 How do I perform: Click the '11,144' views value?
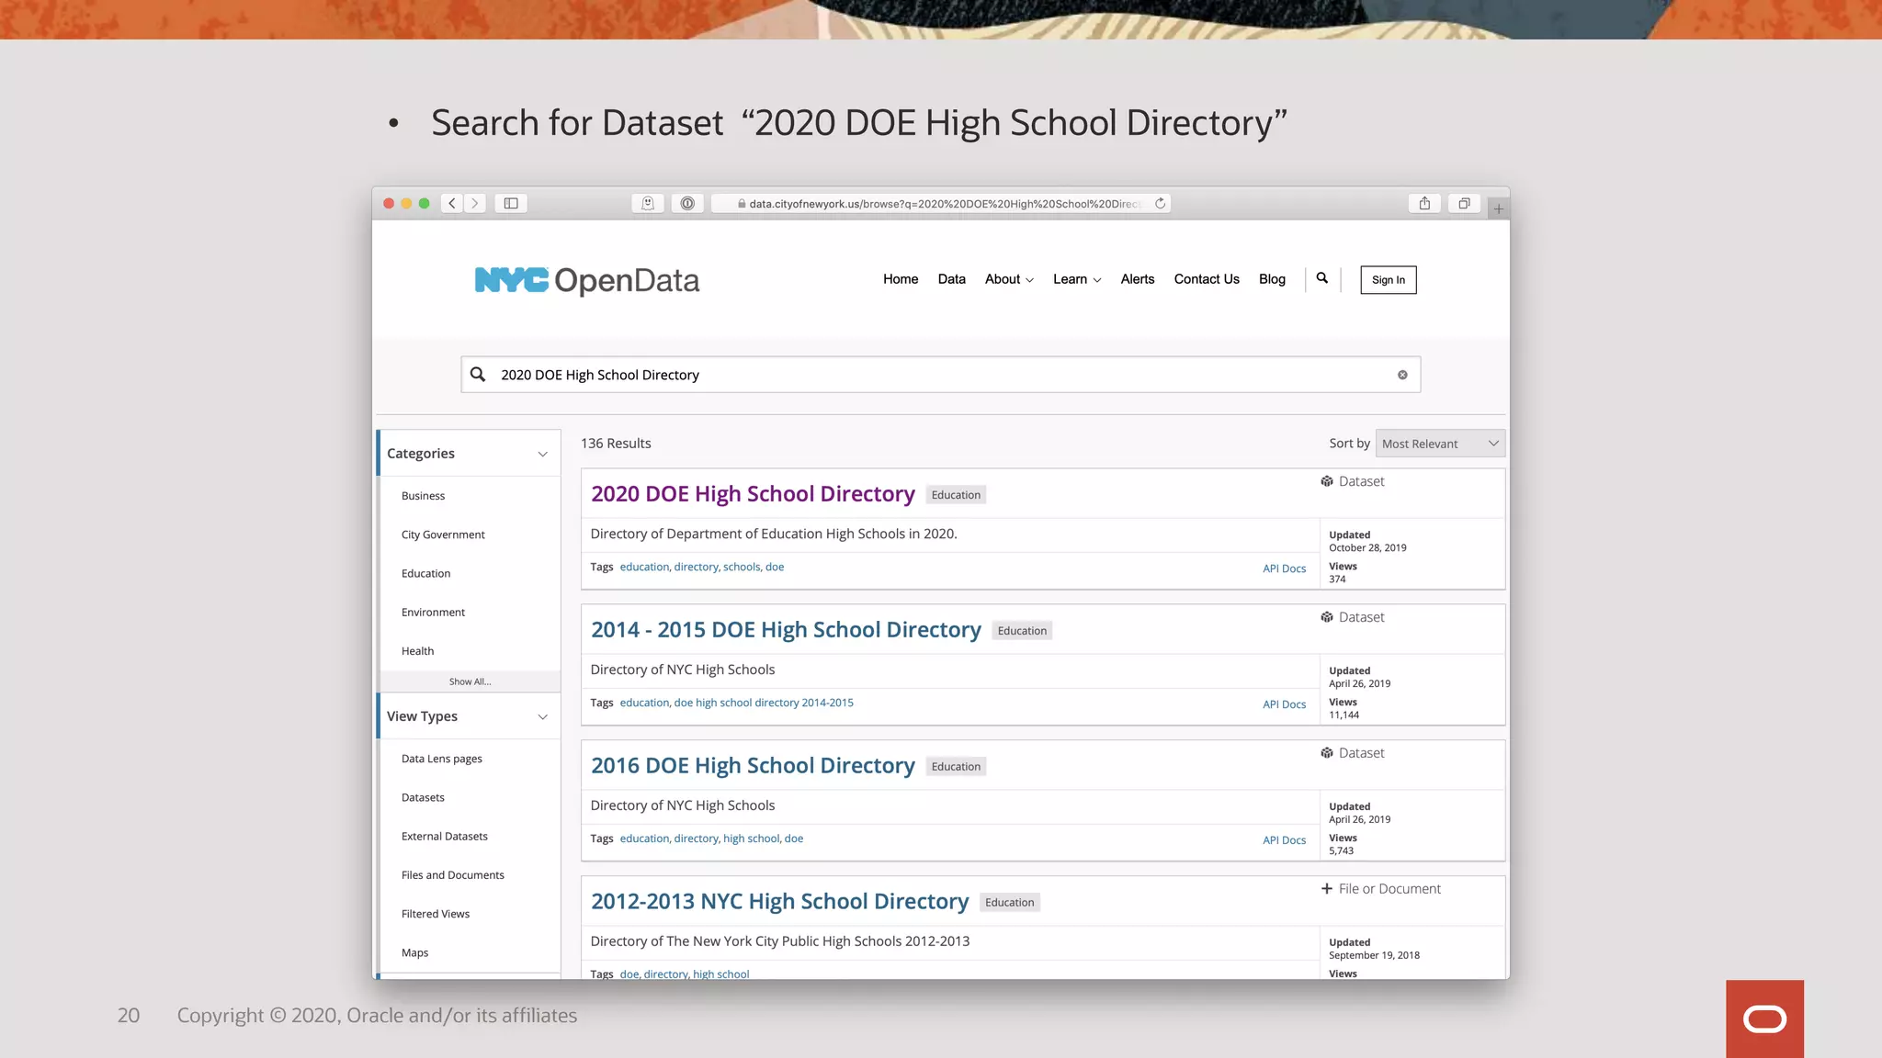pyautogui.click(x=1343, y=715)
